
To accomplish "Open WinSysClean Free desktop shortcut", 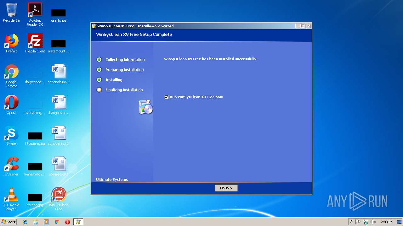I will pos(59,199).
